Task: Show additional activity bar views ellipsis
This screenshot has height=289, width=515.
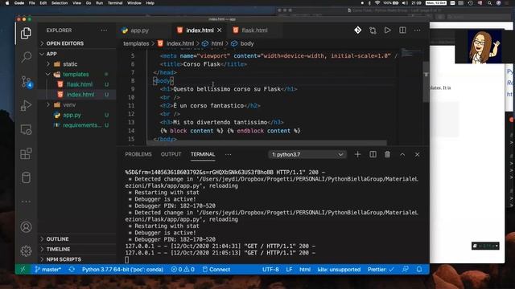Action: point(26,201)
